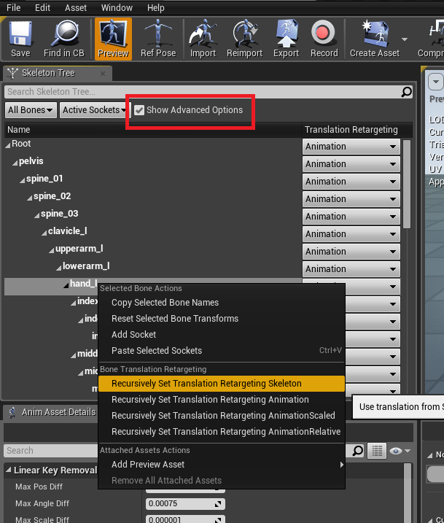The height and width of the screenshot is (523, 444).
Task: Click the Skeleton Tree vertical scrollbar
Action: (x=407, y=184)
